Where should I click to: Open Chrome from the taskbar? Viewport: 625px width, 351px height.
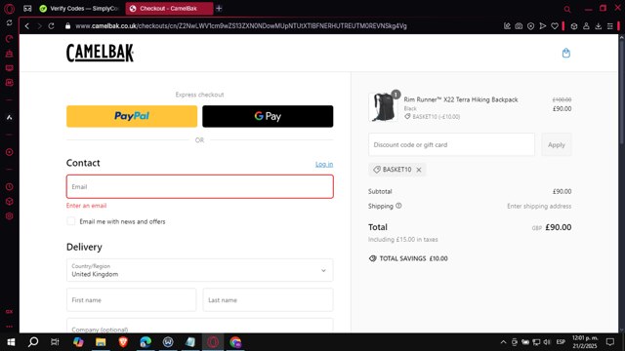tap(235, 342)
